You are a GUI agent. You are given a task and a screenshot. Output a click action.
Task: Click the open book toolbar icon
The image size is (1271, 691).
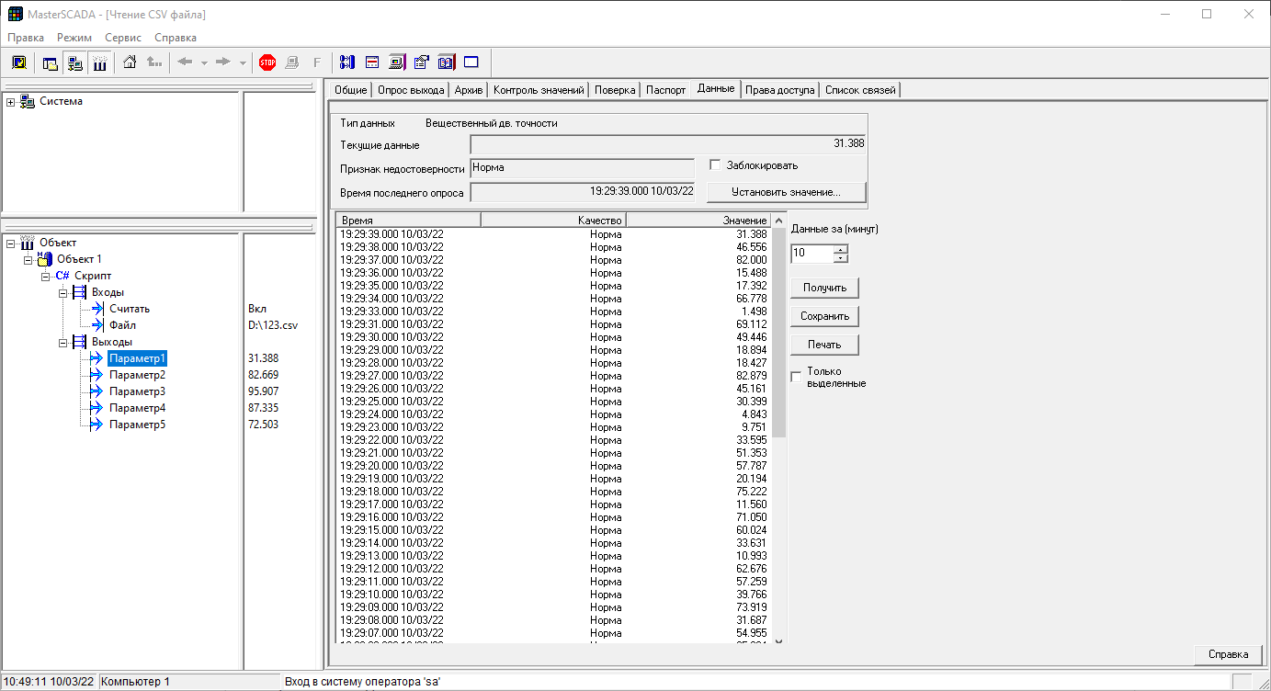(447, 62)
